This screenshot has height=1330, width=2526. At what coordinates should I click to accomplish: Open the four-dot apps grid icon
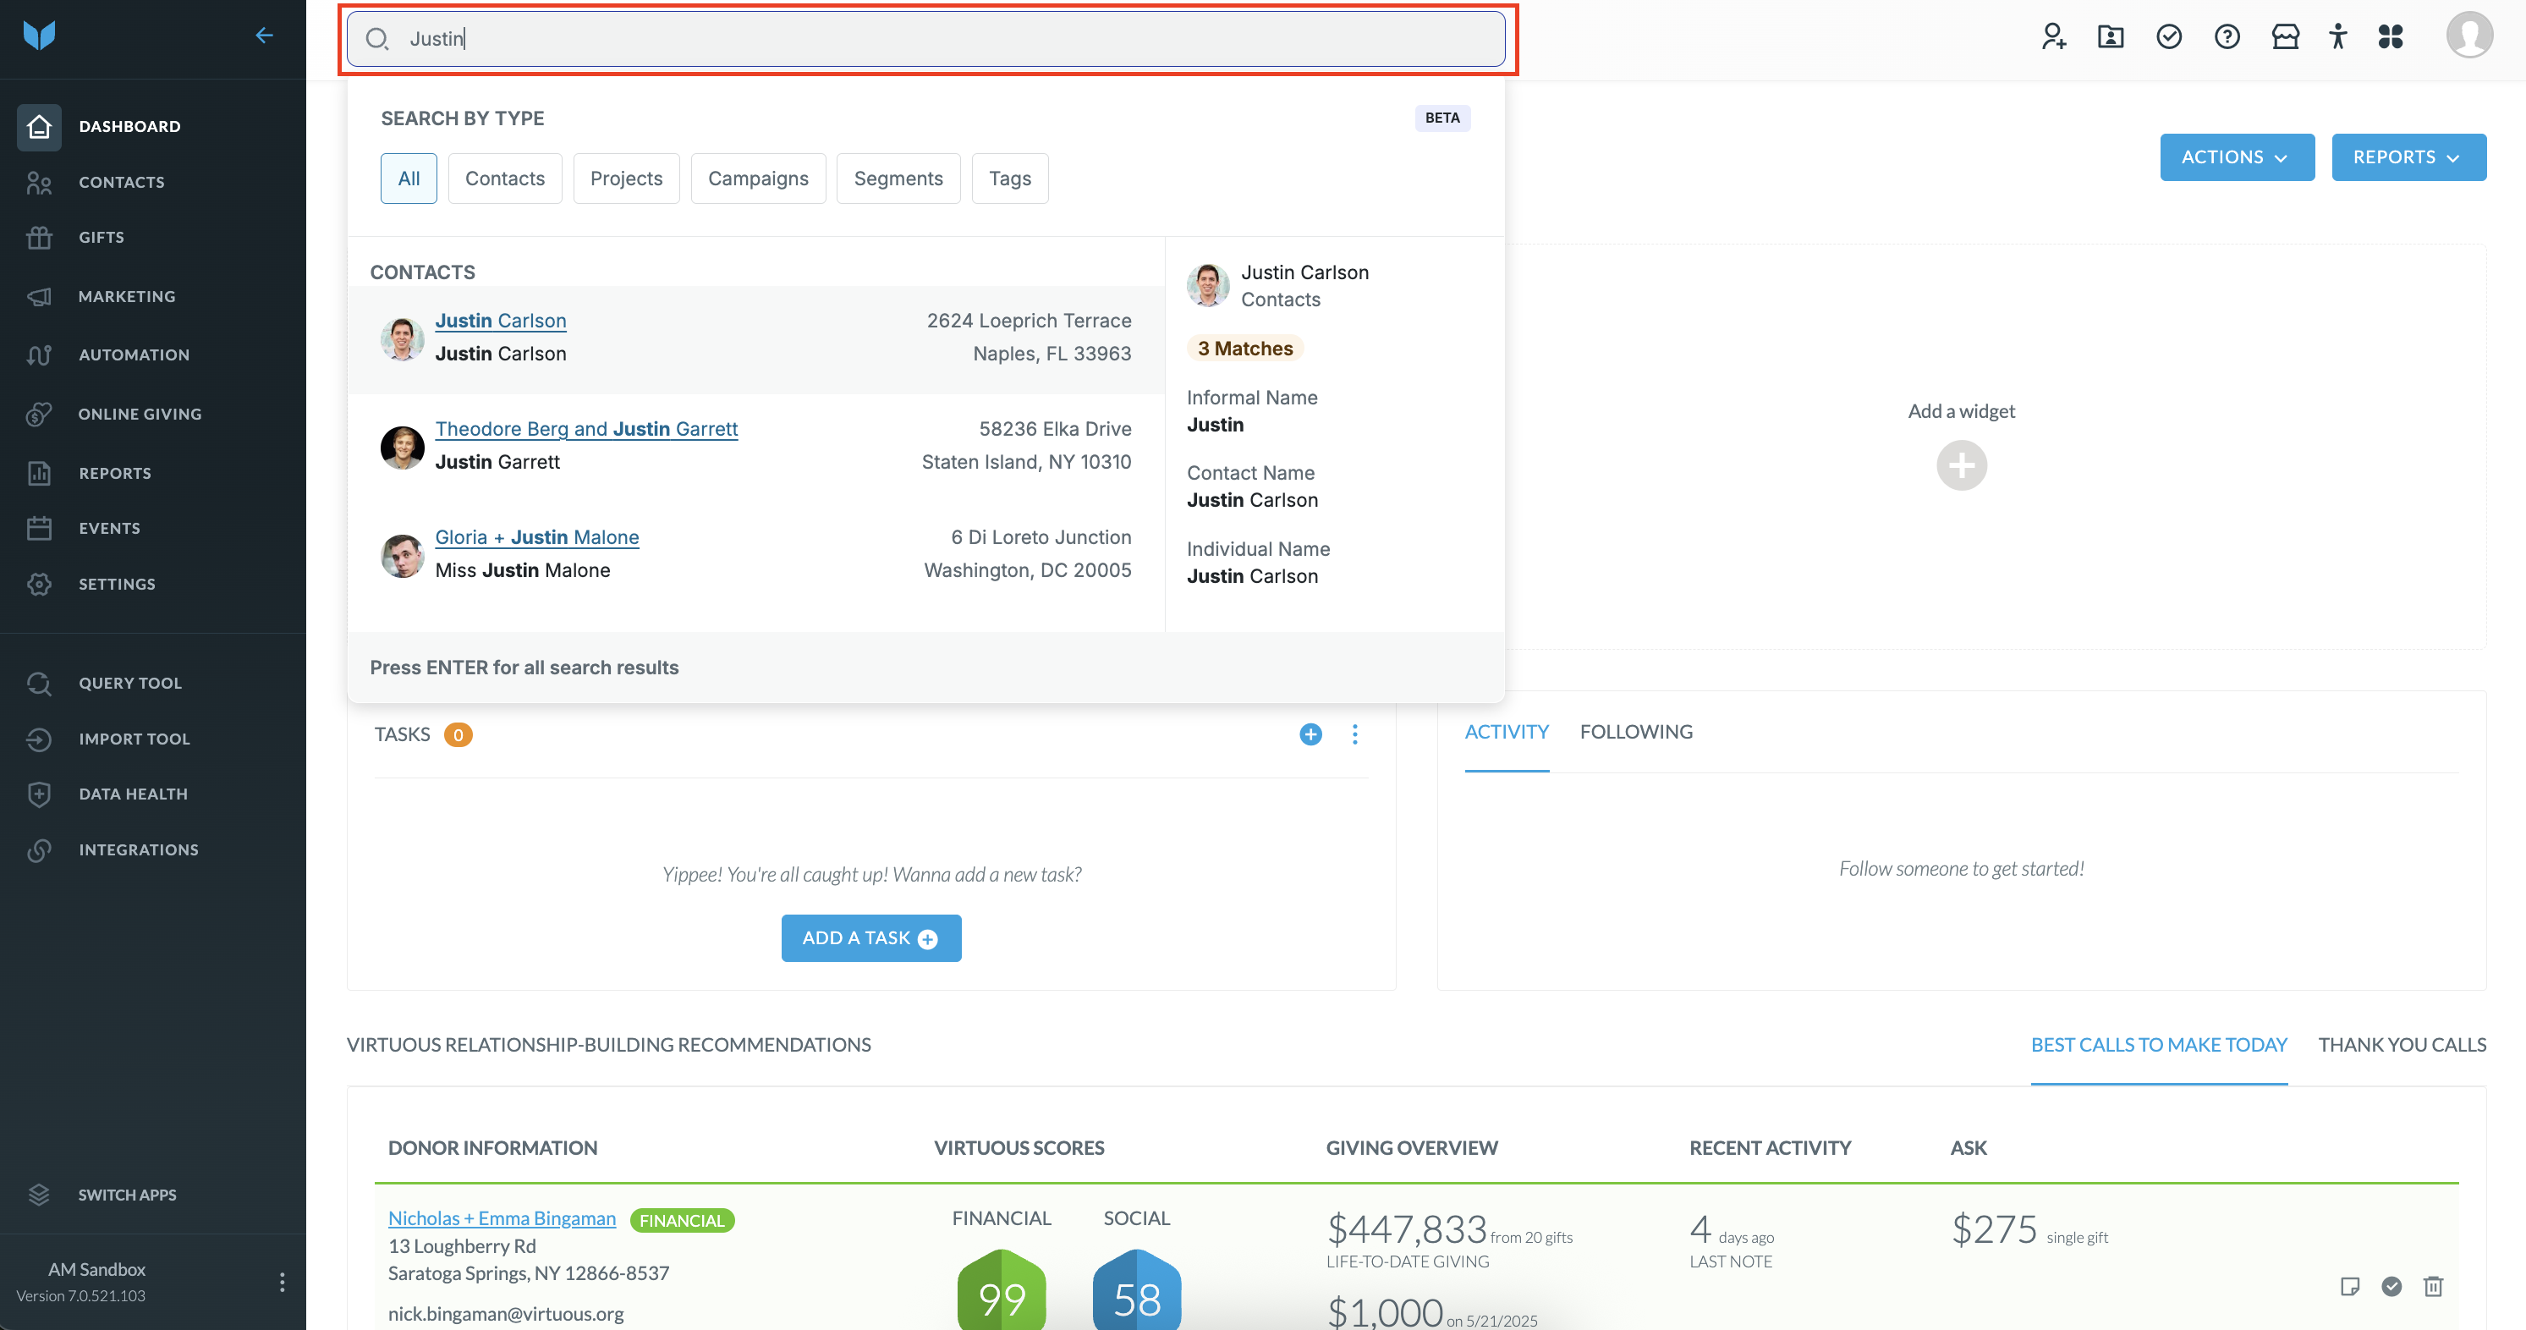2391,37
